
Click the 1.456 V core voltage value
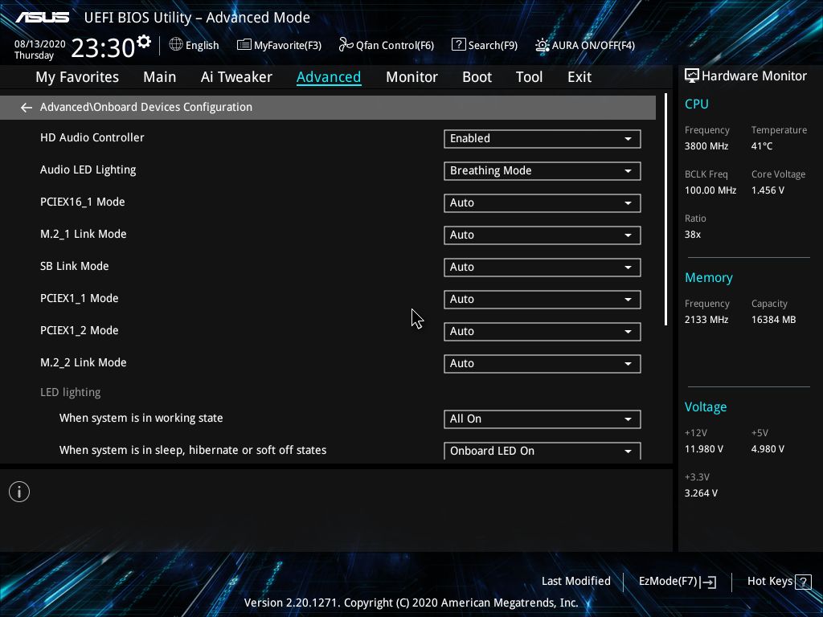pyautogui.click(x=768, y=190)
